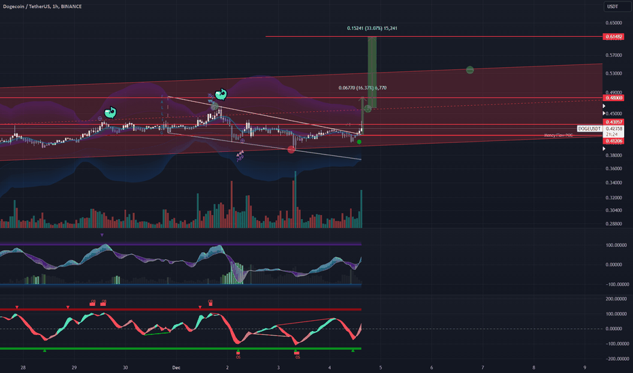The height and width of the screenshot is (373, 633).
Task: Click the -200.00000 oscillator scale label
Action: click(x=616, y=359)
